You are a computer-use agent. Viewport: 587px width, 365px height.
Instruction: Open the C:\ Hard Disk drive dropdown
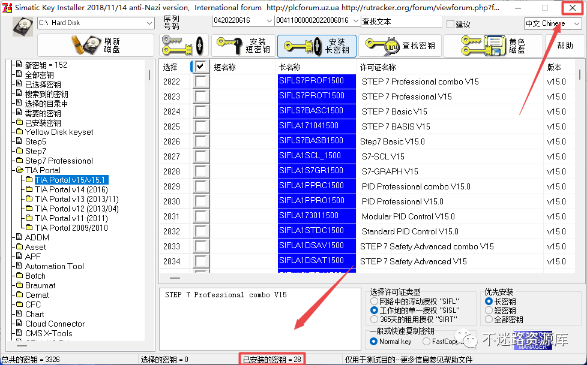[96, 23]
